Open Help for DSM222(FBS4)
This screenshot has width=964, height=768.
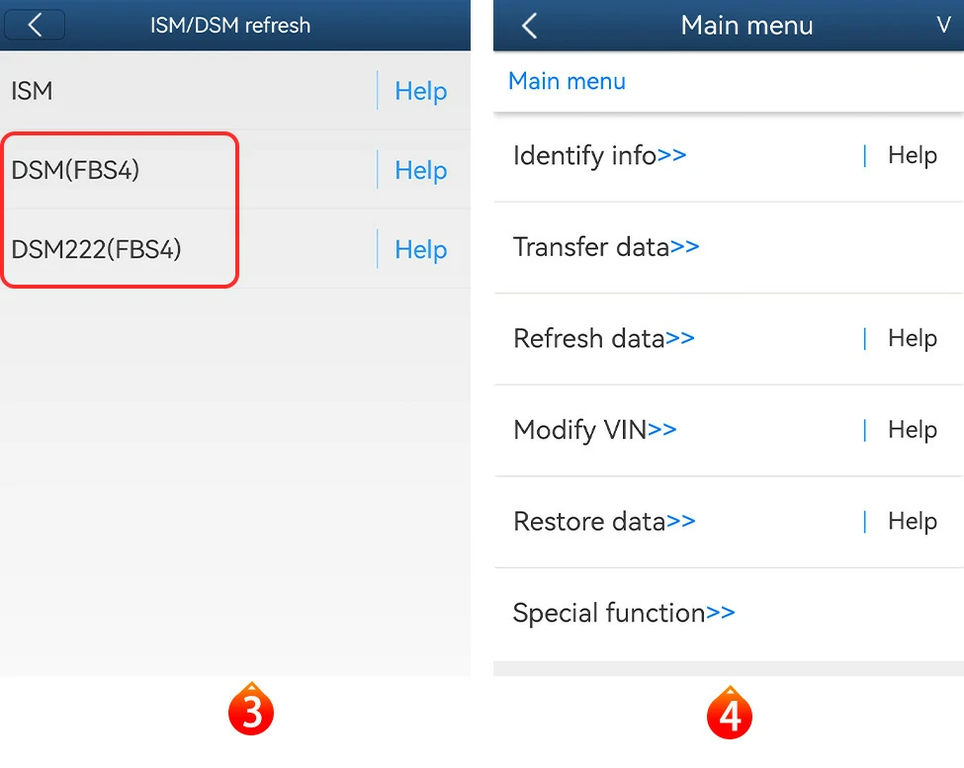pos(420,249)
